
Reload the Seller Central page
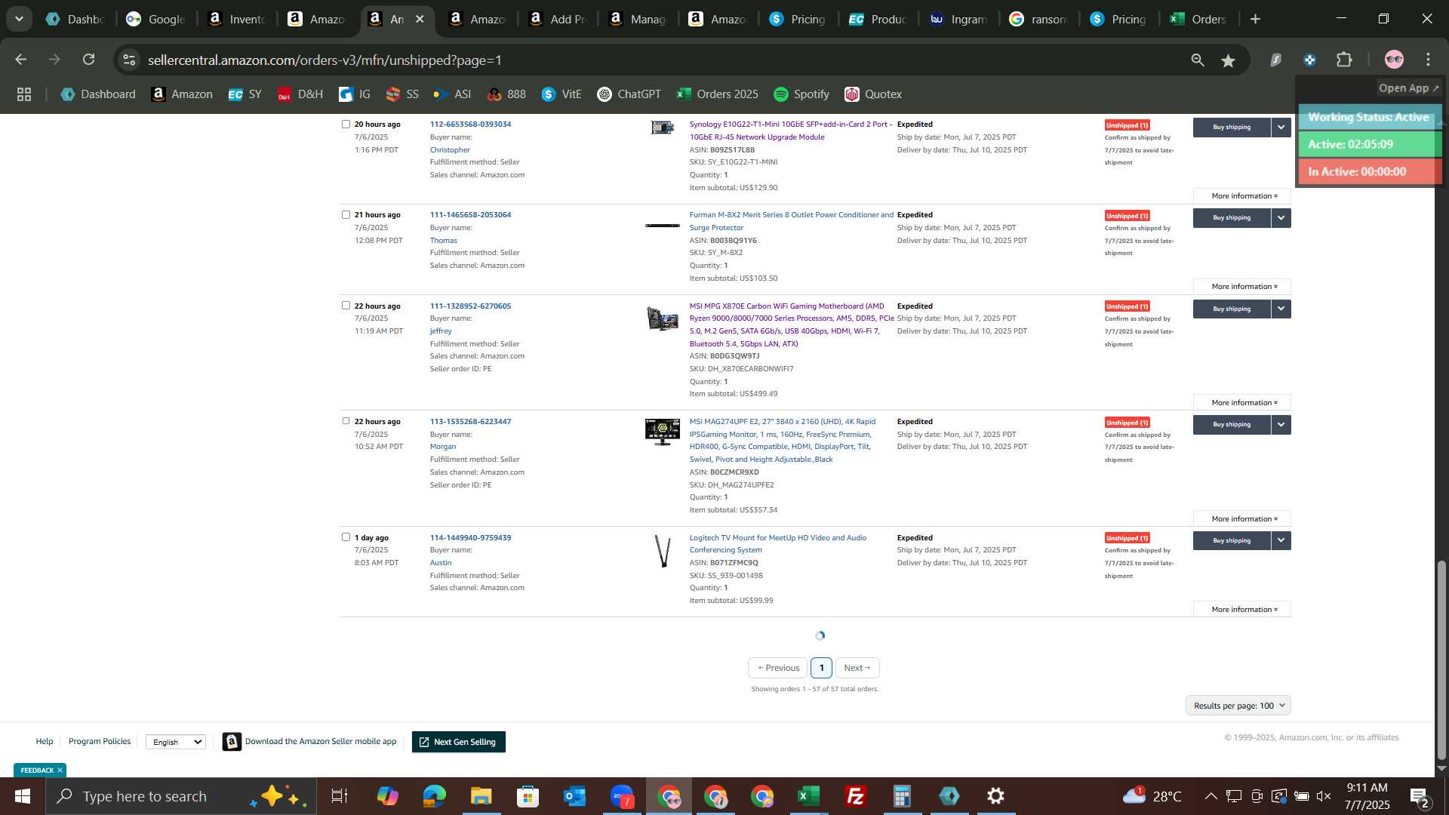89,60
